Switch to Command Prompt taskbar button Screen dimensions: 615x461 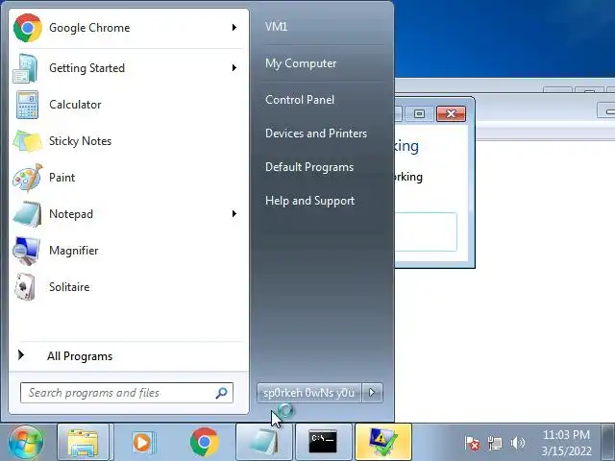[323, 442]
